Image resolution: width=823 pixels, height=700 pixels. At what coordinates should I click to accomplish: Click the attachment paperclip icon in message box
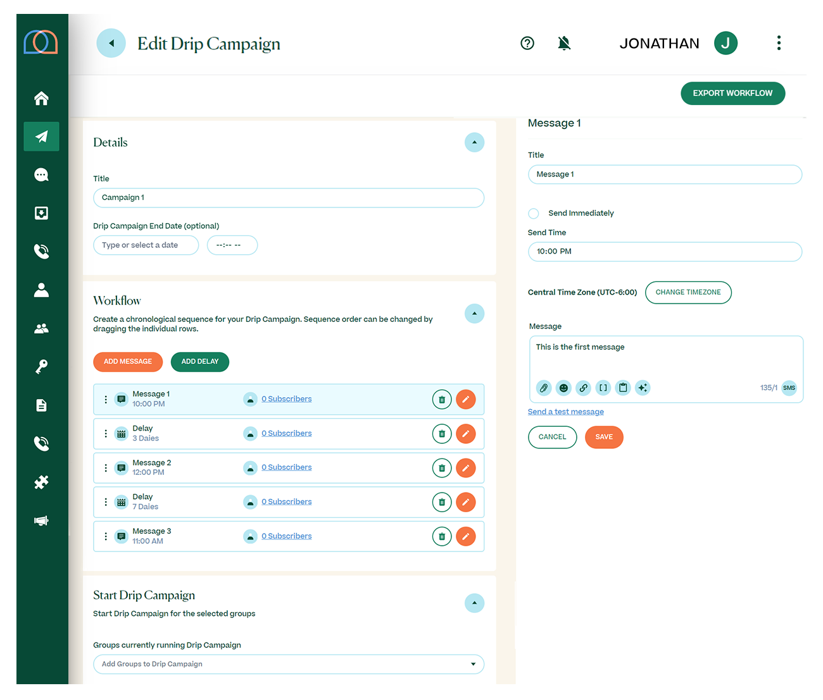[544, 388]
